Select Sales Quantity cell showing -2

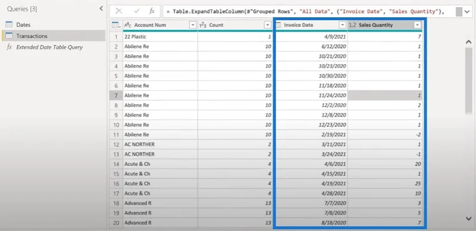click(x=385, y=134)
